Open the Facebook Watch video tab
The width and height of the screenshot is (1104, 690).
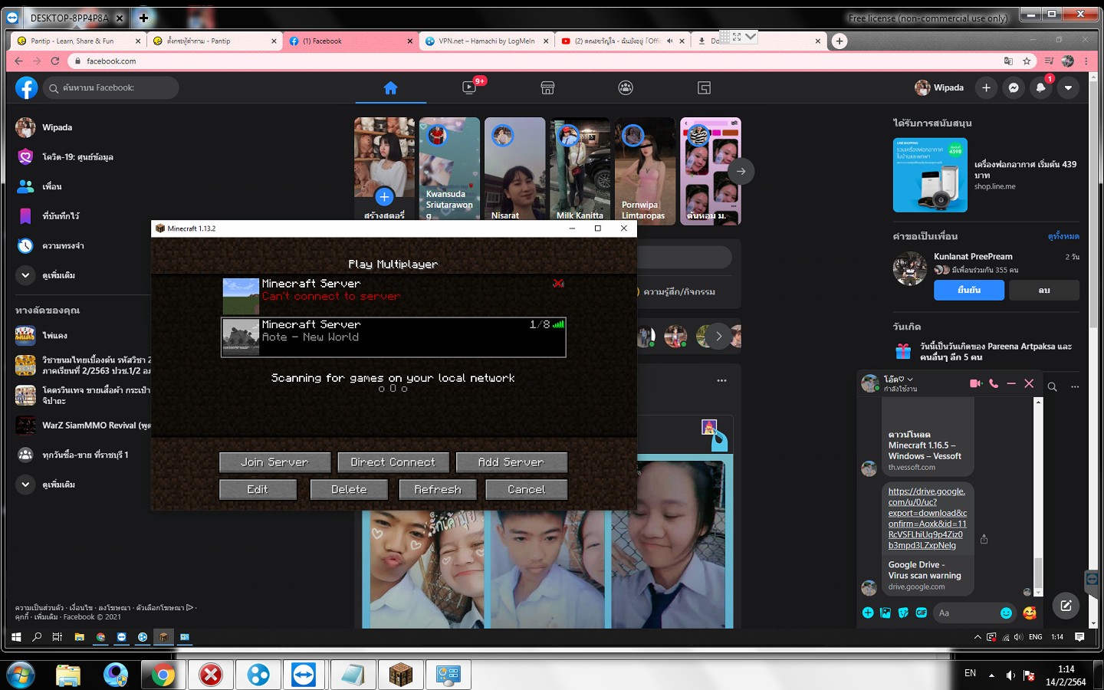click(x=469, y=88)
